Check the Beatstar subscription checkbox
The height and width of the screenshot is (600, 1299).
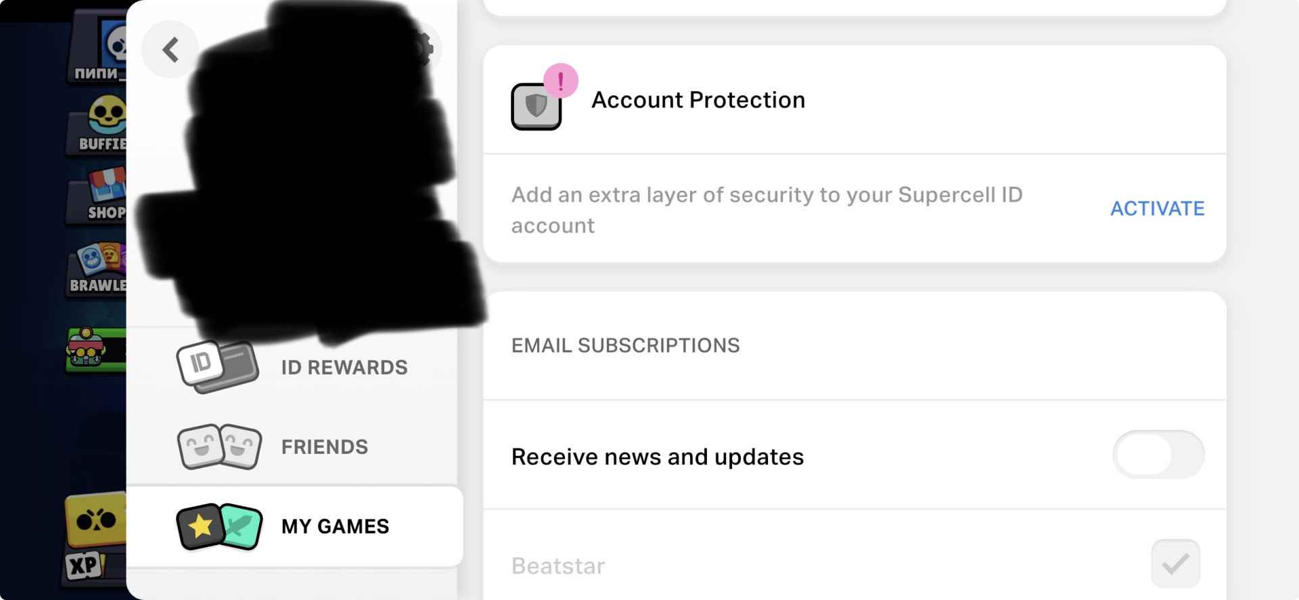pos(1175,563)
